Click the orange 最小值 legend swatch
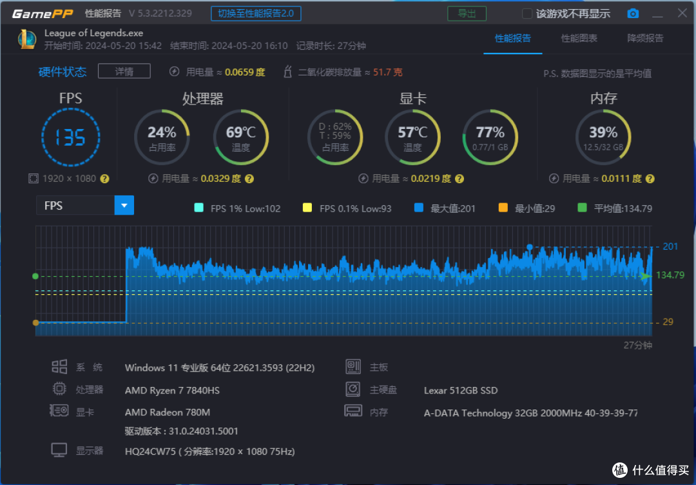 click(503, 208)
